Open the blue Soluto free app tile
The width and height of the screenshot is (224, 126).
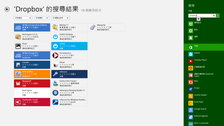(x=69, y=46)
